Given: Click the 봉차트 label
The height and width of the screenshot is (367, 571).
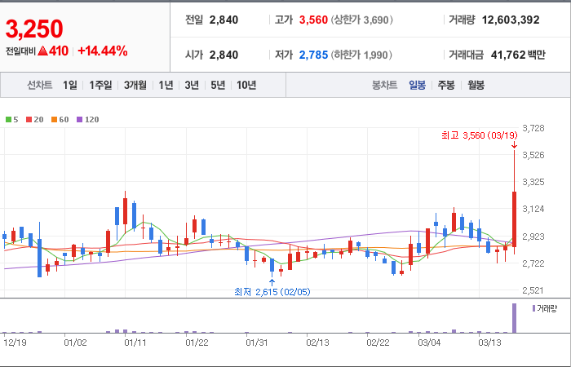Looking at the screenshot, I should (384, 86).
